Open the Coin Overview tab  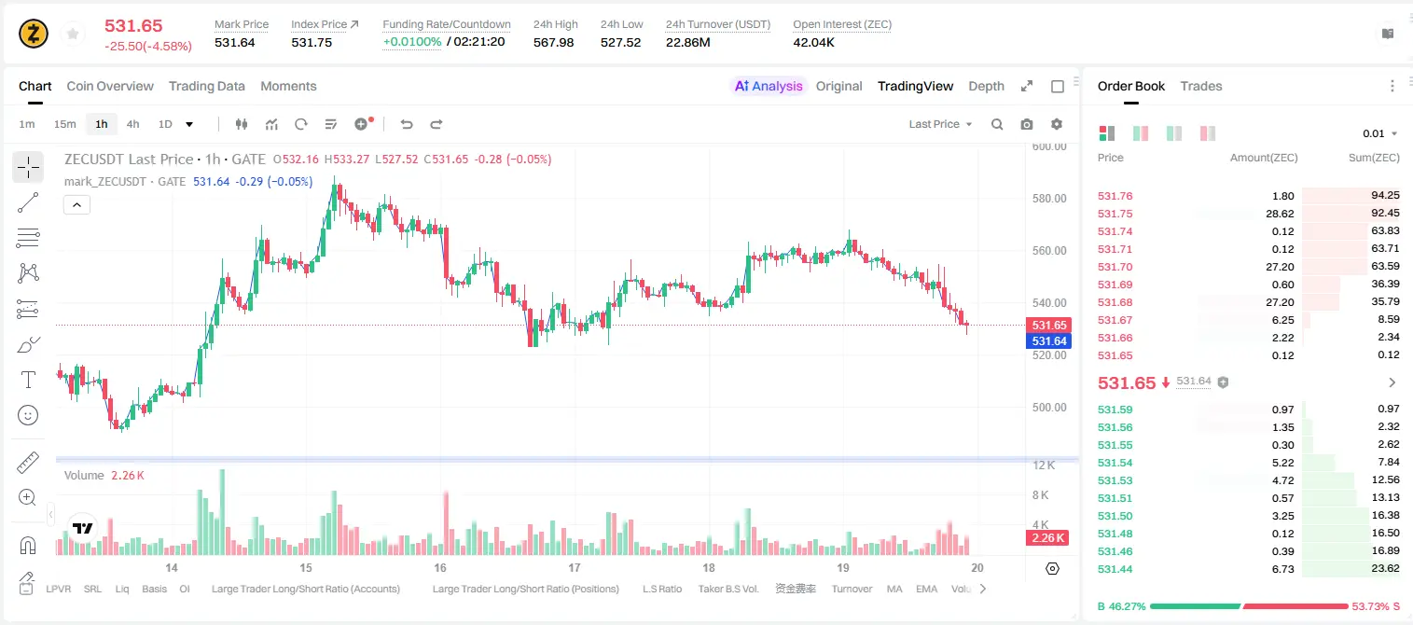[x=110, y=86]
